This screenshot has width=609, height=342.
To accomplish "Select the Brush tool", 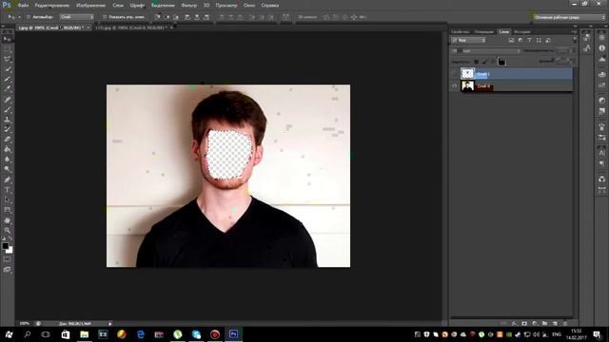I will (7, 110).
